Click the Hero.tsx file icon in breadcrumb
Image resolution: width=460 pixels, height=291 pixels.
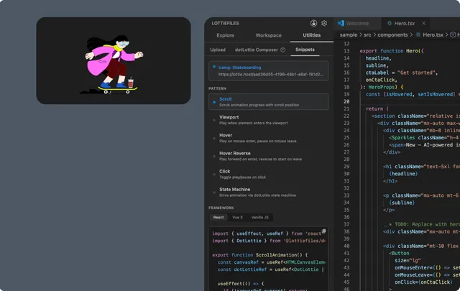tap(418, 35)
